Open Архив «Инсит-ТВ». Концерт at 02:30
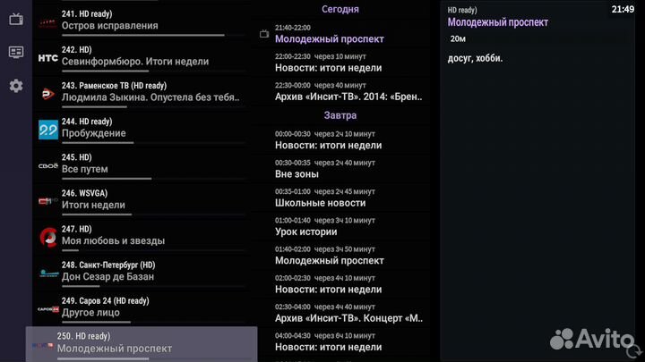This screenshot has width=645, height=362. (341, 313)
